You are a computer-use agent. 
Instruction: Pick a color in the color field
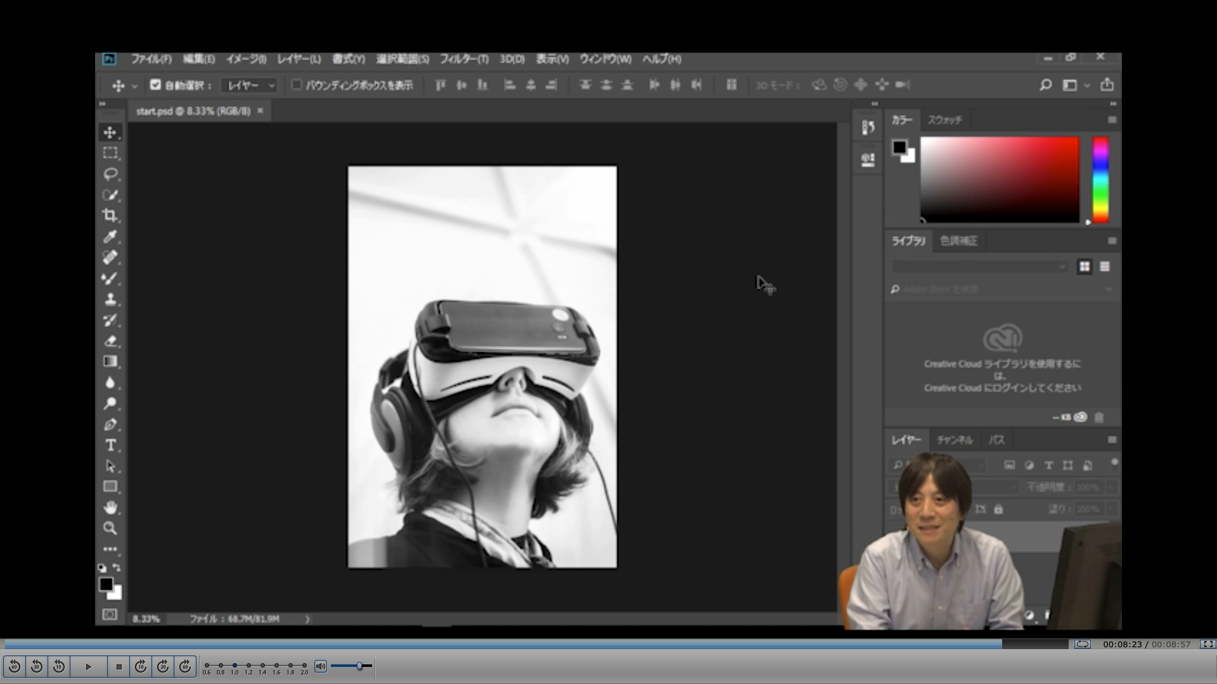coord(1000,179)
